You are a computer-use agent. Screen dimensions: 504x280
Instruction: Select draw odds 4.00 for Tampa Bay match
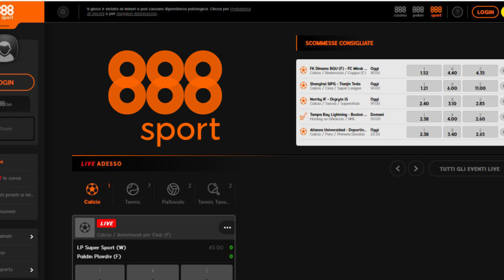452,117
